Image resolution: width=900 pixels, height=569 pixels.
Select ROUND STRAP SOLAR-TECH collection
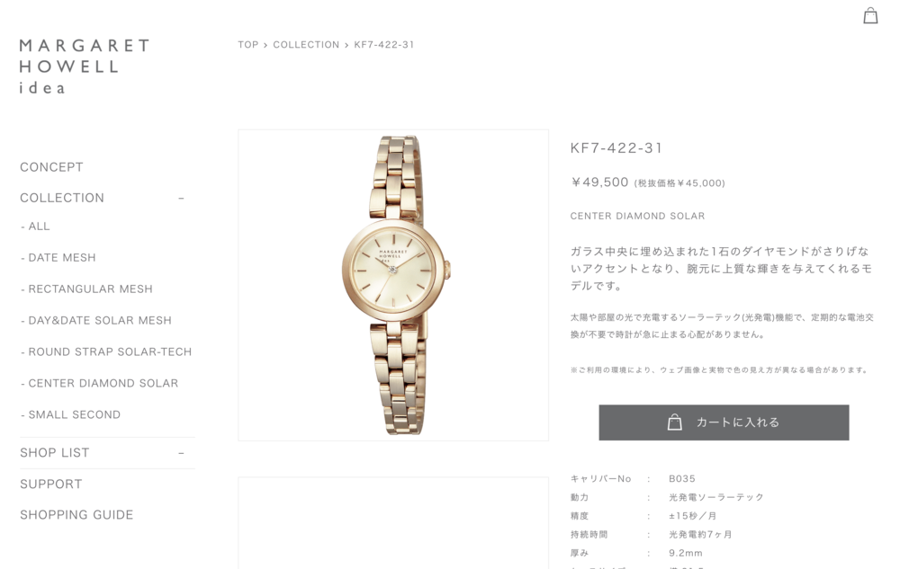106,351
